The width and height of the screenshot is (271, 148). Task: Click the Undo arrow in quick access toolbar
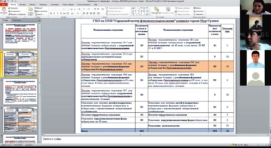pyautogui.click(x=8, y=1)
